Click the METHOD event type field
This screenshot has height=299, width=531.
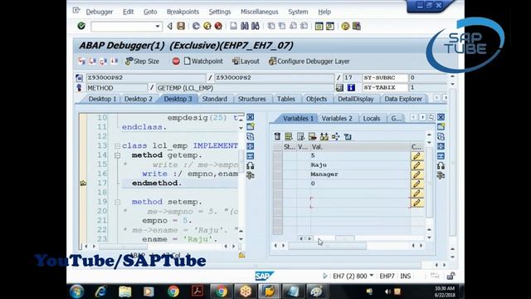coord(116,88)
